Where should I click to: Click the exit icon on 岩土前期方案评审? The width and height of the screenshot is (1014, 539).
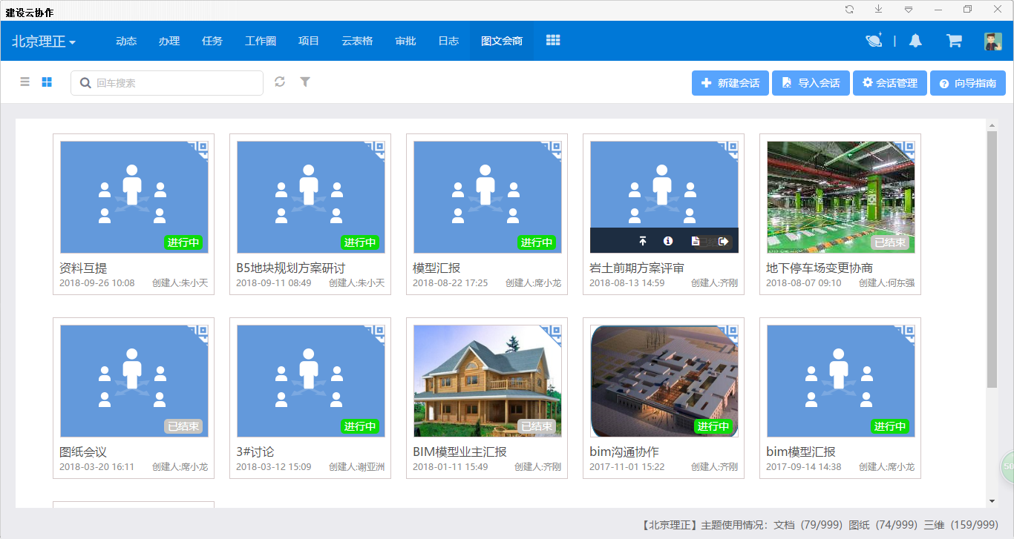pyautogui.click(x=724, y=241)
